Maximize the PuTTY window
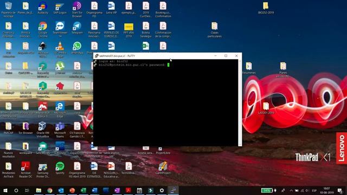 click(x=226, y=56)
